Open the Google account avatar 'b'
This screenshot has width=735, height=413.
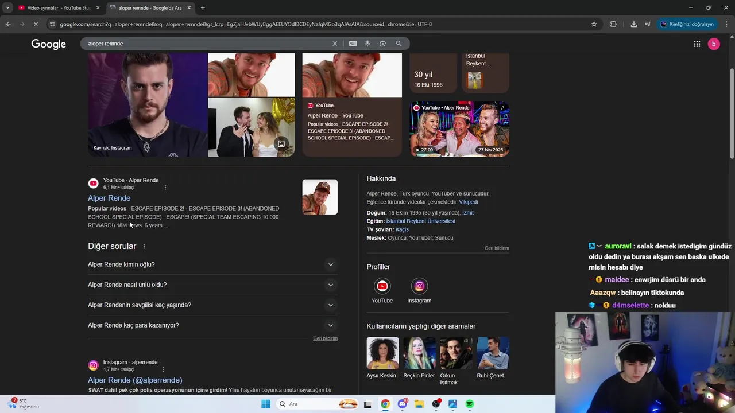[714, 44]
